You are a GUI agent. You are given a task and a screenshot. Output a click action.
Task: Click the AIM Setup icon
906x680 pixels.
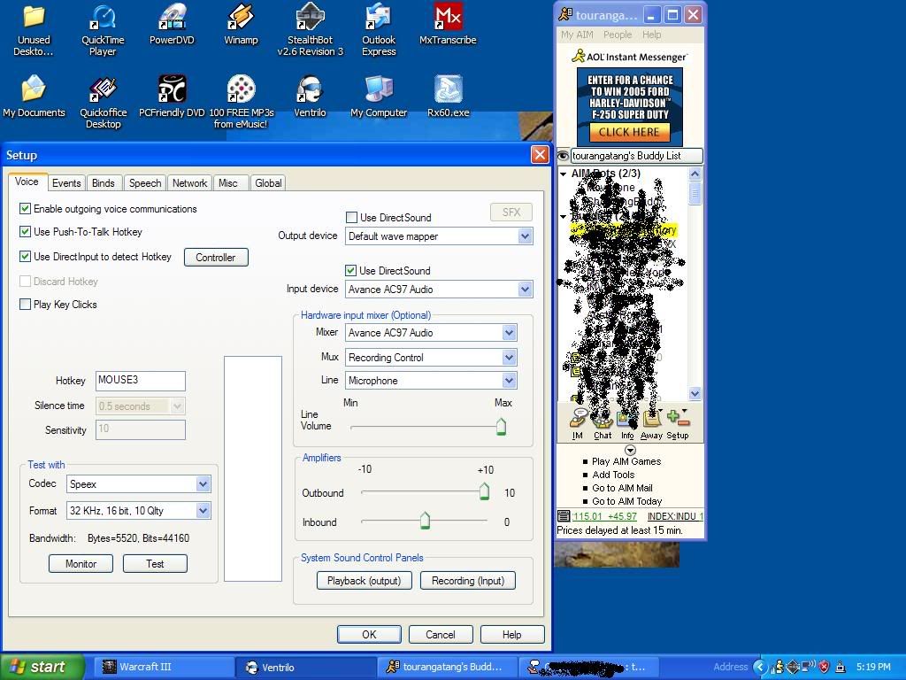(678, 421)
